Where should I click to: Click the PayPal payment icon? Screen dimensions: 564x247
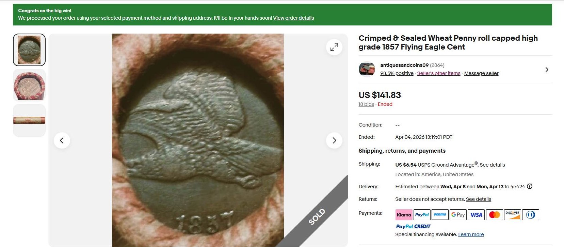coord(422,214)
